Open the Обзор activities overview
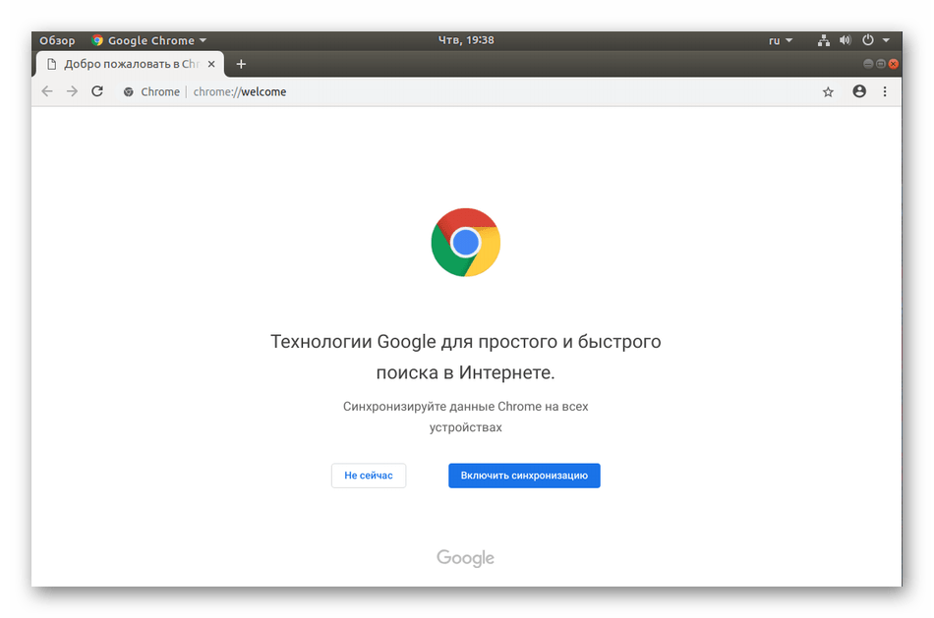 57,40
